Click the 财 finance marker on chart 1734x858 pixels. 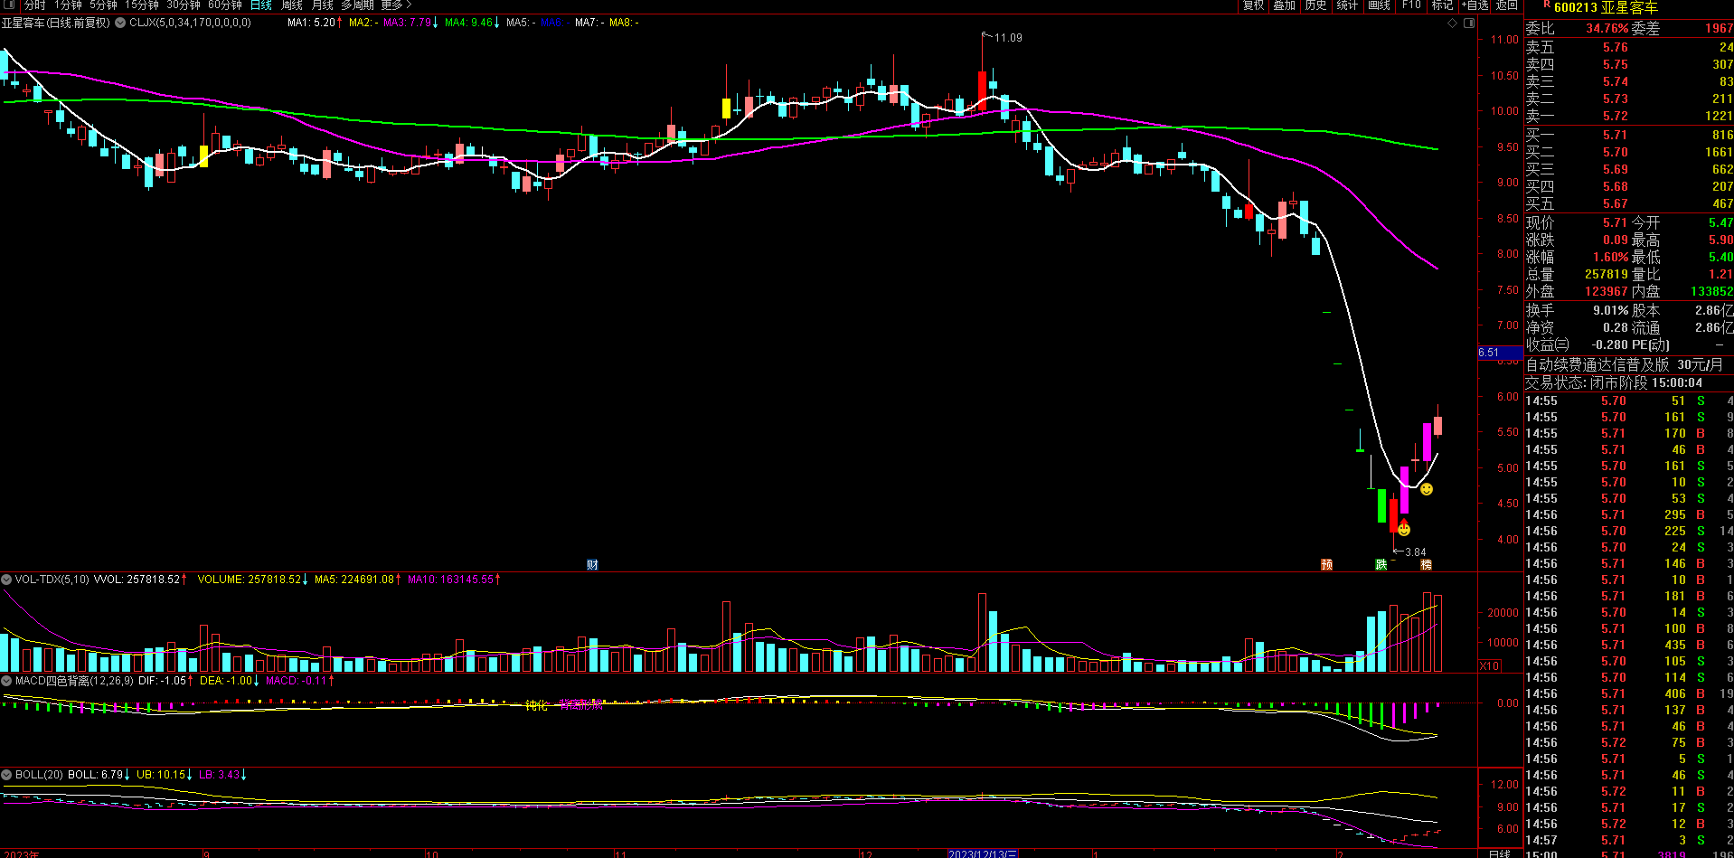coord(592,564)
